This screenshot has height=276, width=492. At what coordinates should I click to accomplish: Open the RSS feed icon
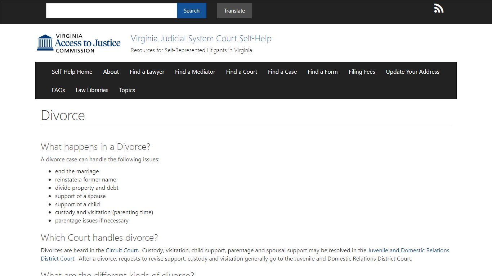(x=439, y=8)
